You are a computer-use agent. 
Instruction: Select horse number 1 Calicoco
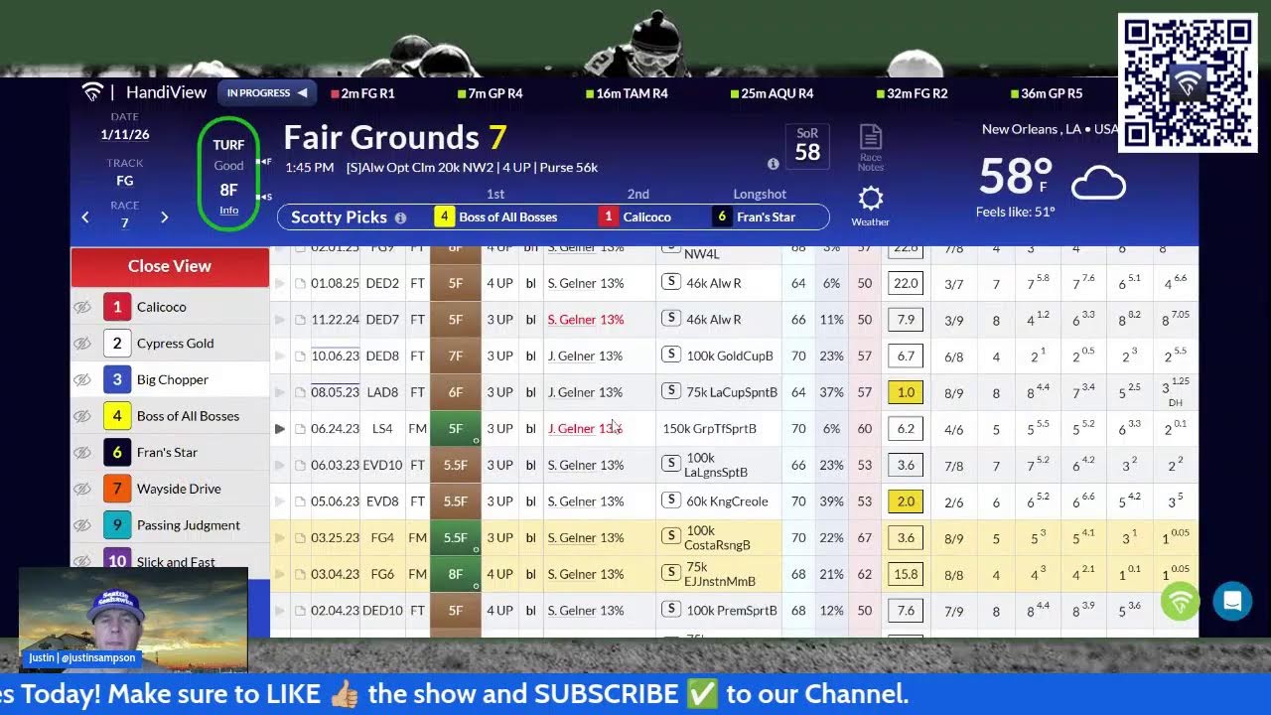click(x=170, y=307)
